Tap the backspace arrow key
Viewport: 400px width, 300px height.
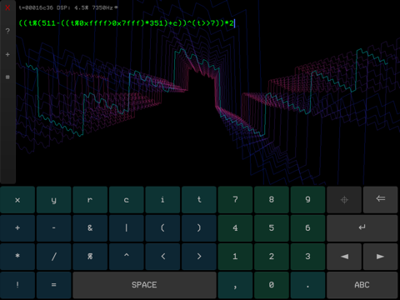380,200
